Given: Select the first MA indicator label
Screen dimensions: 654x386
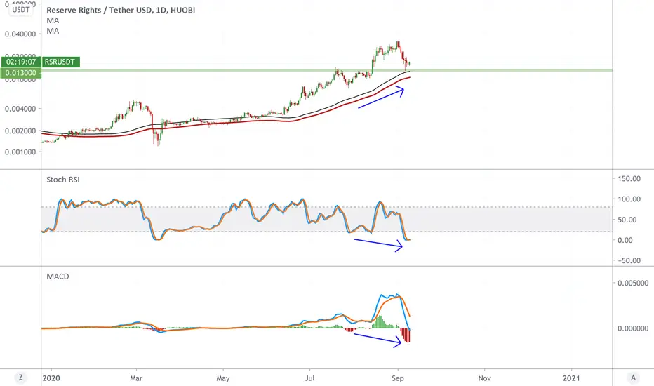Looking at the screenshot, I should pyautogui.click(x=53, y=20).
